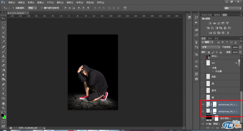Select the Crop tool
Viewport: 243px width, 131px height.
3,37
